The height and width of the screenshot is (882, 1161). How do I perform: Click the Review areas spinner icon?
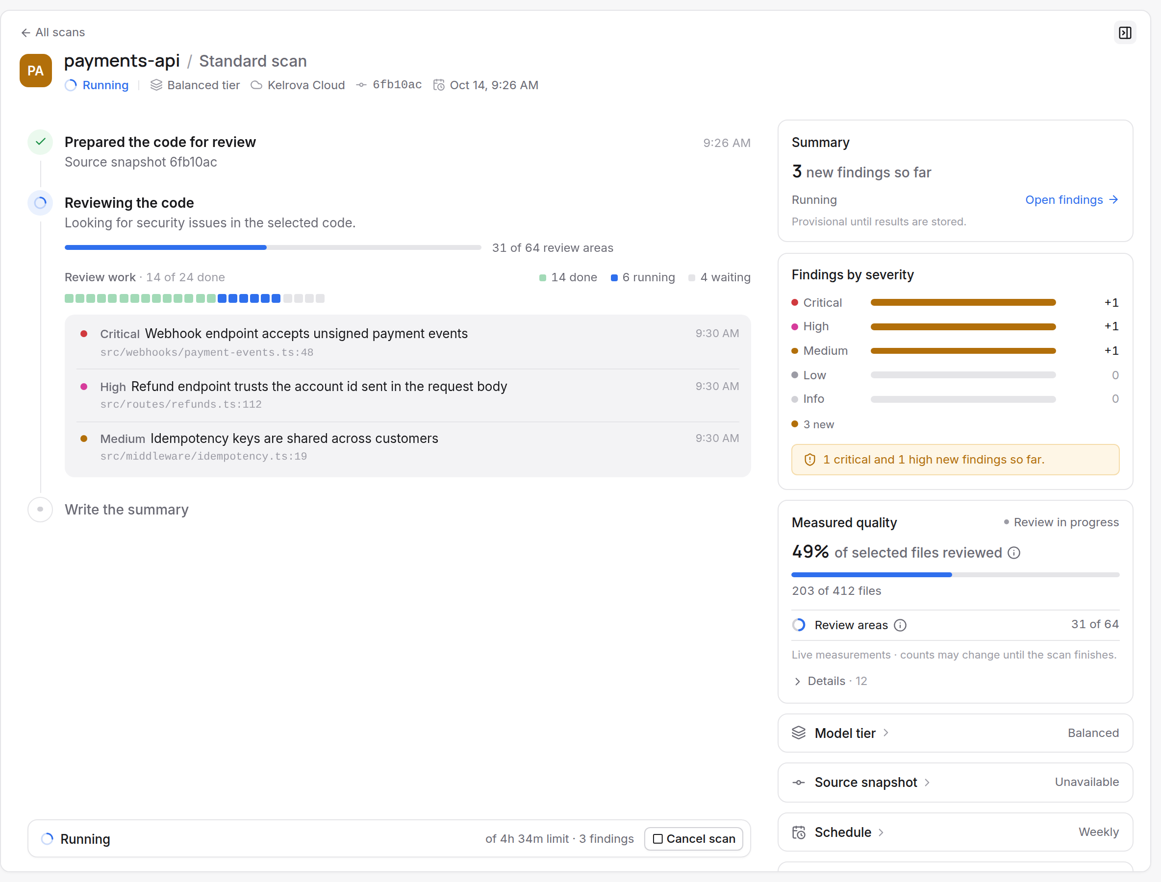(799, 625)
